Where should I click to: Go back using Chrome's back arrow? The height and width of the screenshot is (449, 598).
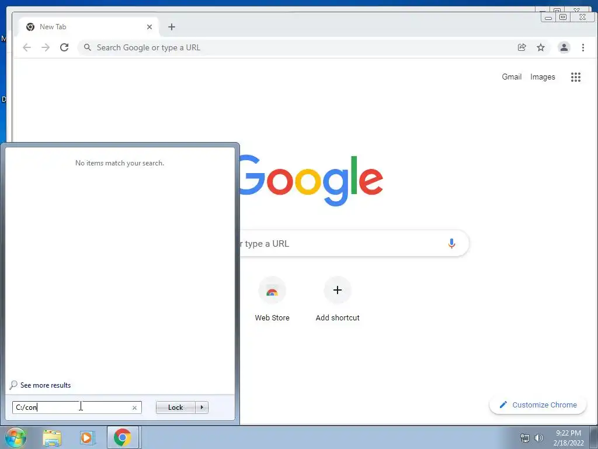point(27,47)
